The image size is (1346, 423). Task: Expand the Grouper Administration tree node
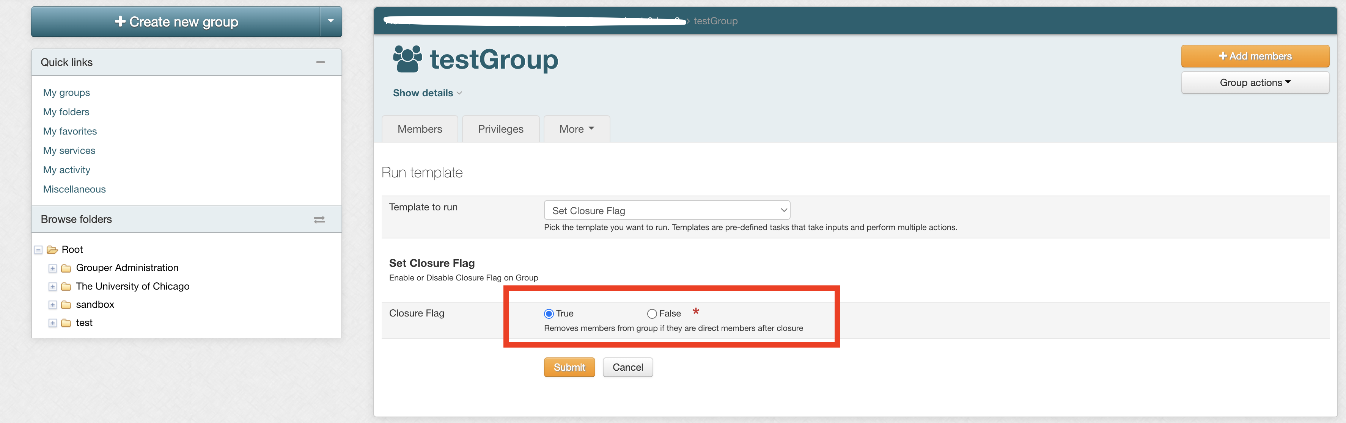53,268
